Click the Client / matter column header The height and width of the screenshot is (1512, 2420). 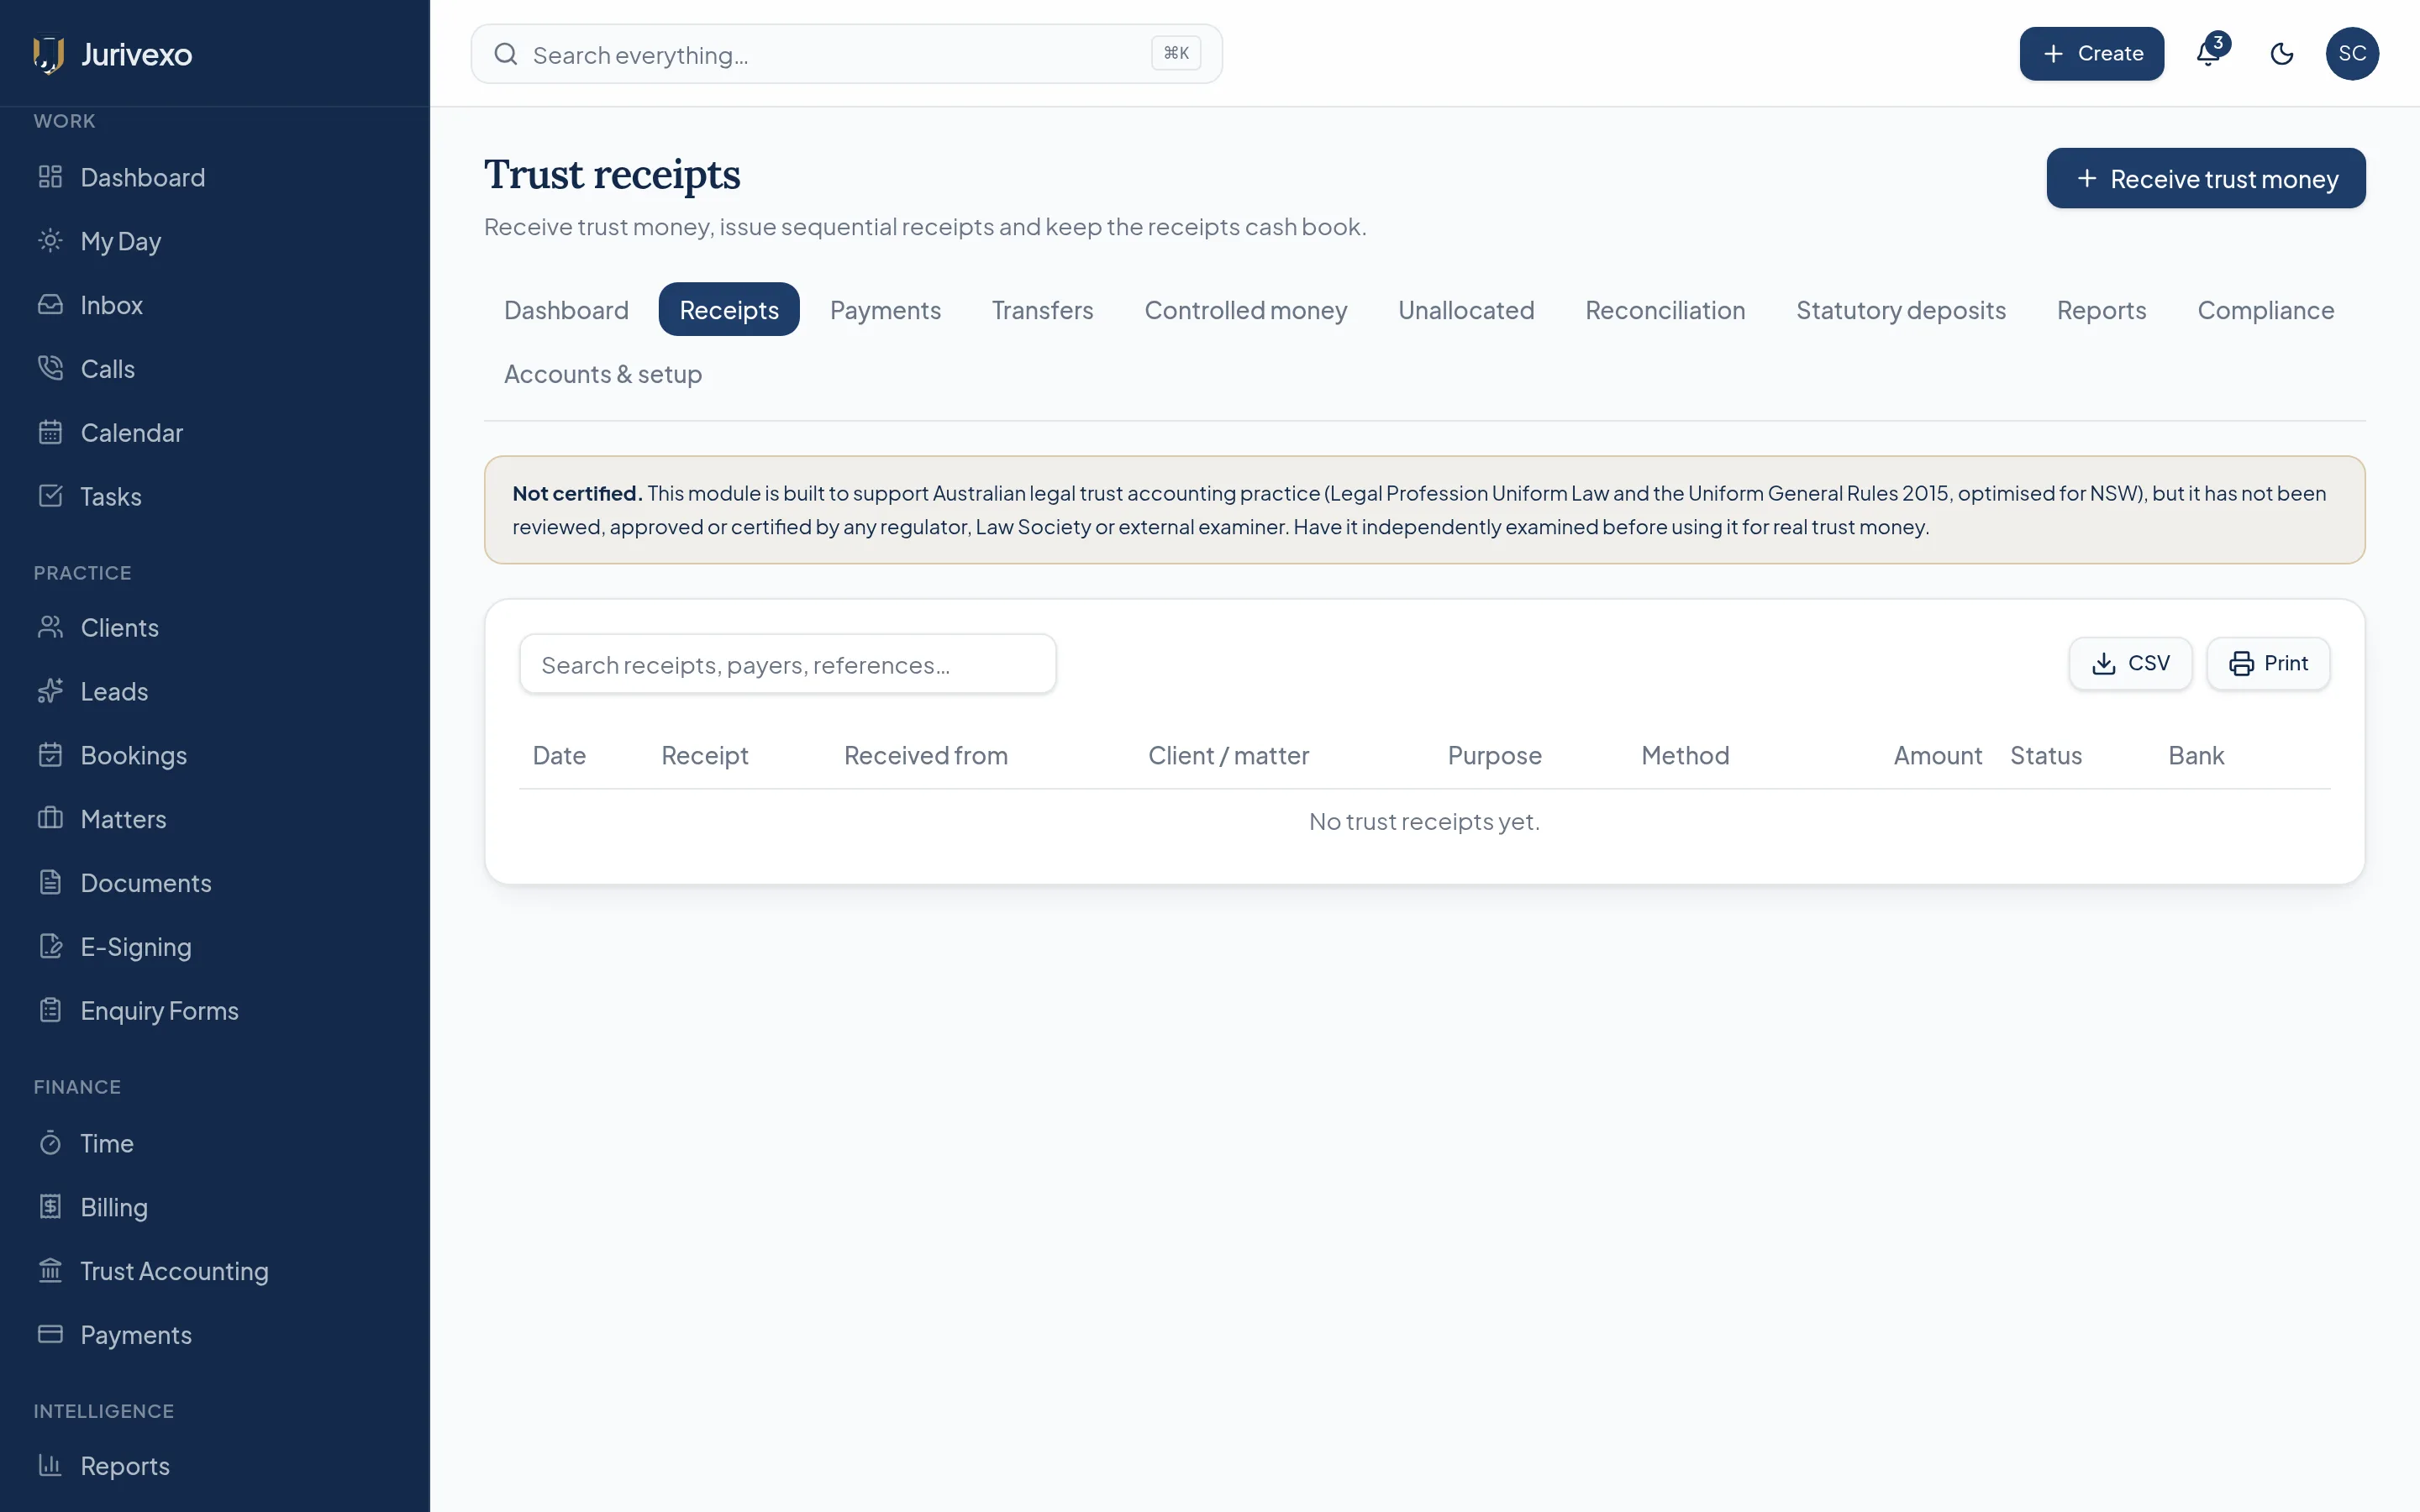[x=1228, y=755]
